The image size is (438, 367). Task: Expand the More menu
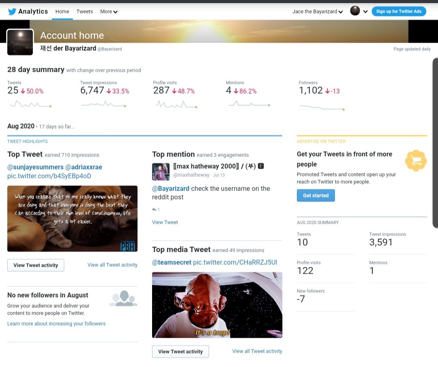pyautogui.click(x=109, y=11)
